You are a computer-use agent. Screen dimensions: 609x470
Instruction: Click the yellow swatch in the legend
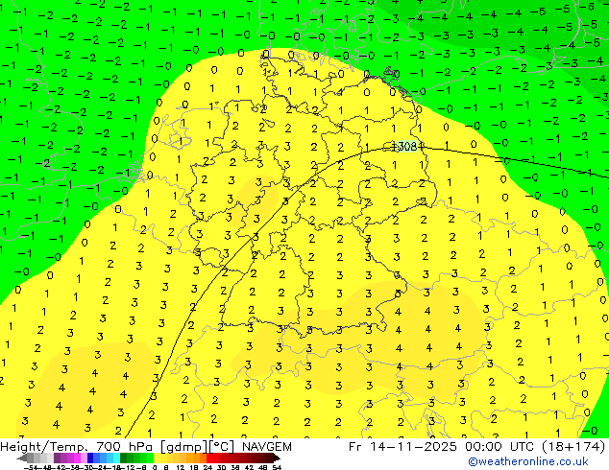point(157,458)
